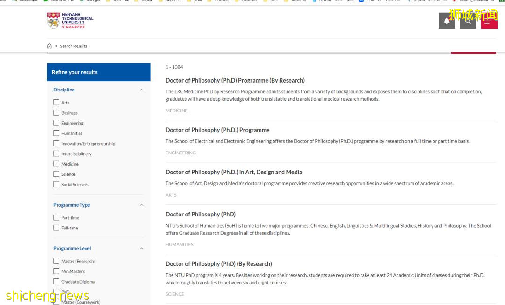Open Doctor of Philosophy in Art, Design and Media
Viewport: 505px width, 305px height.
(x=234, y=172)
